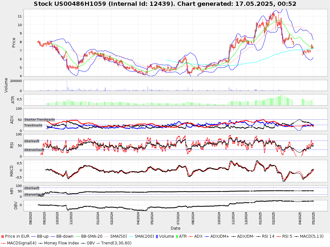
Task: Click the 9 tick on the Price axis
Action: (21, 33)
